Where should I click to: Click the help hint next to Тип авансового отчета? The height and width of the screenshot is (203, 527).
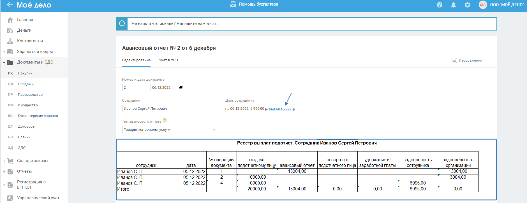point(165,121)
